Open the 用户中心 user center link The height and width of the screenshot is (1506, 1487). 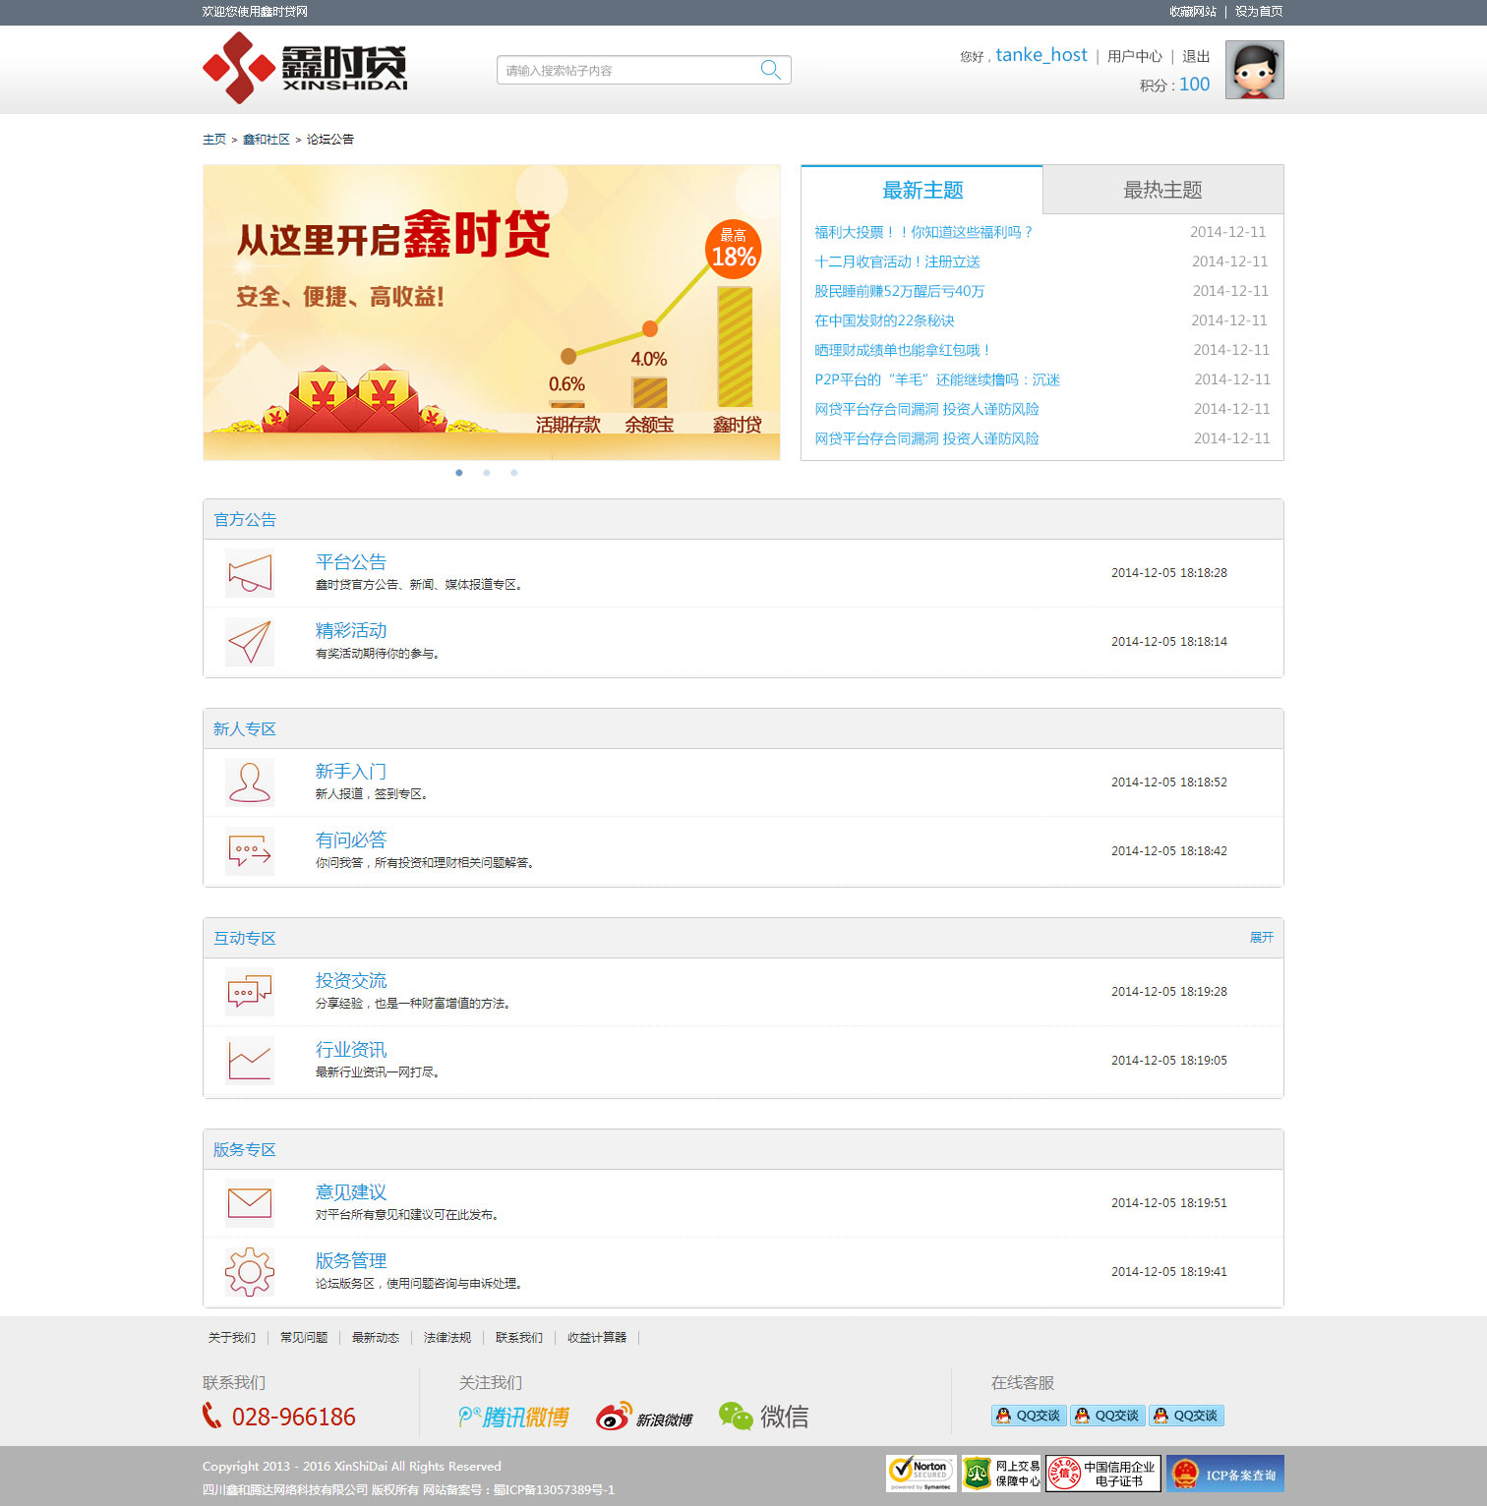pyautogui.click(x=1134, y=56)
